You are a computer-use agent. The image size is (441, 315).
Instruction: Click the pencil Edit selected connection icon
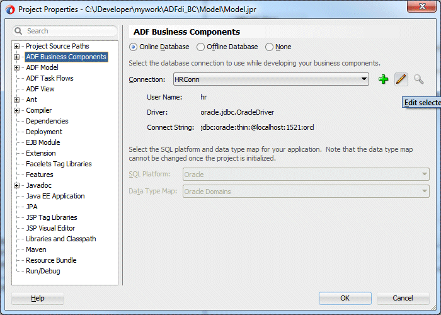[x=401, y=79]
